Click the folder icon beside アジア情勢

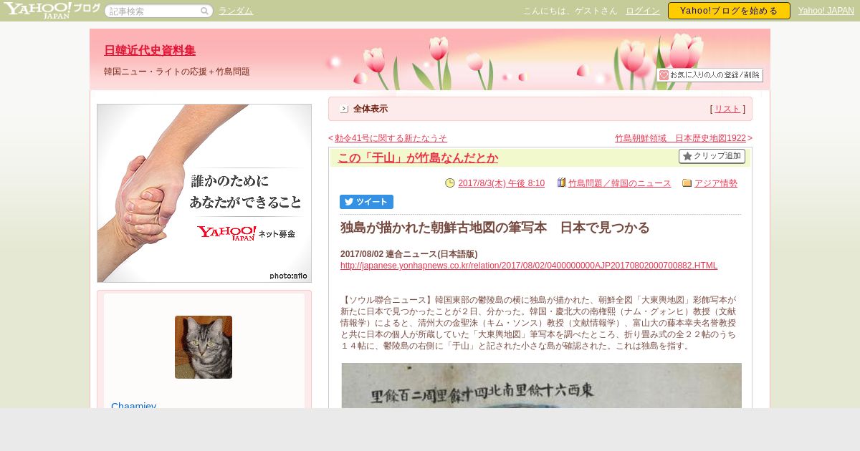click(687, 183)
